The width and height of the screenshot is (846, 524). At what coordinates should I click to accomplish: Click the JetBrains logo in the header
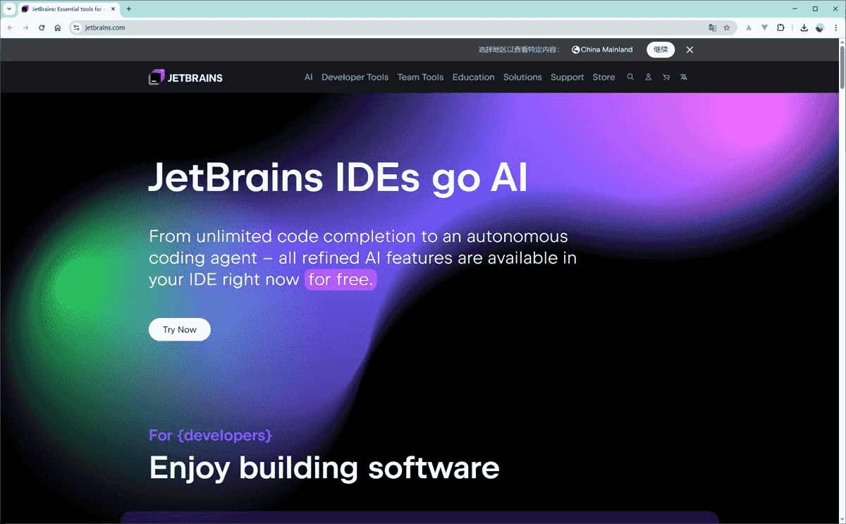click(x=185, y=78)
